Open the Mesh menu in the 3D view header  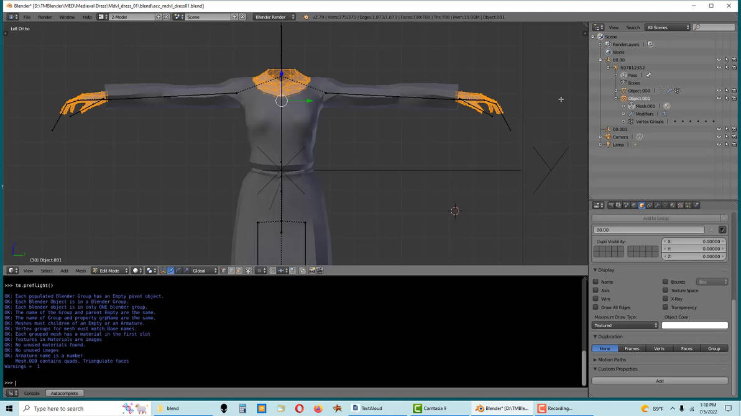[x=80, y=270]
